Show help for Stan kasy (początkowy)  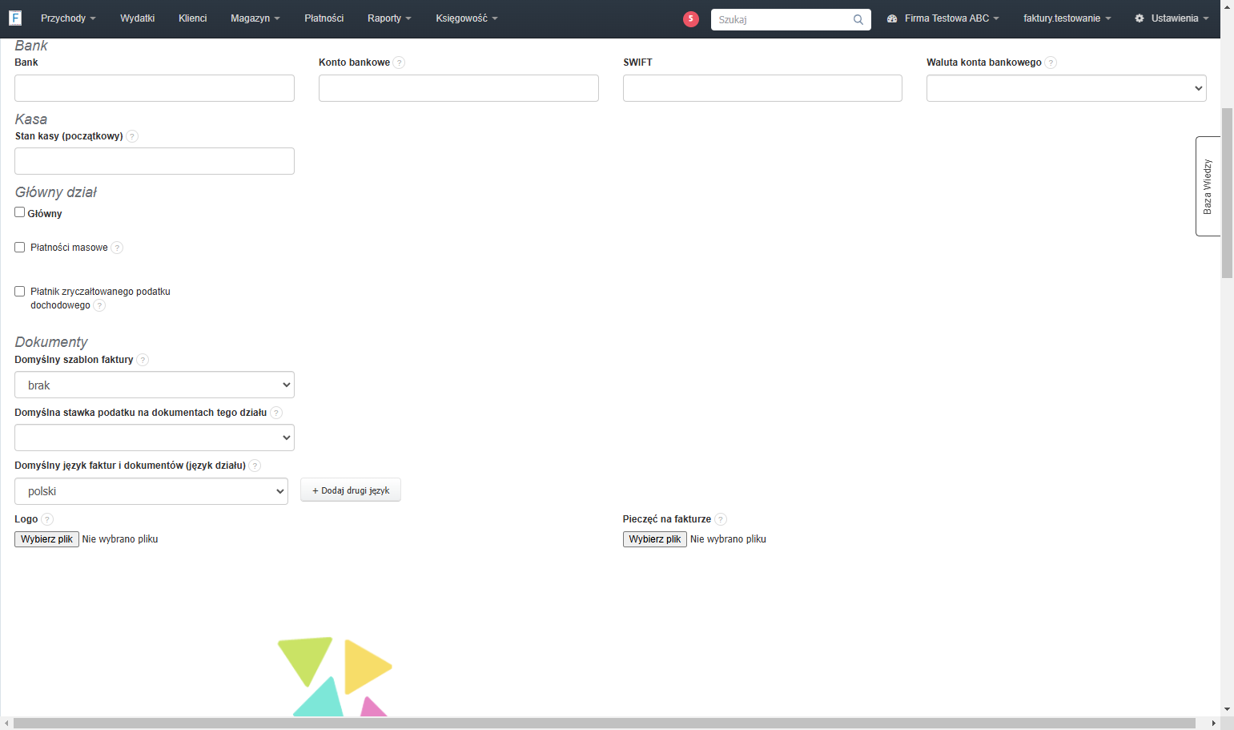(x=132, y=136)
